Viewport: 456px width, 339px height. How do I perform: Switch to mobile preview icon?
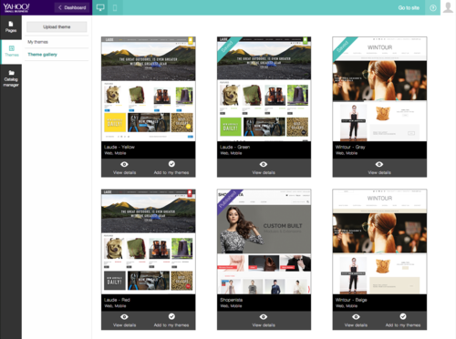point(115,7)
